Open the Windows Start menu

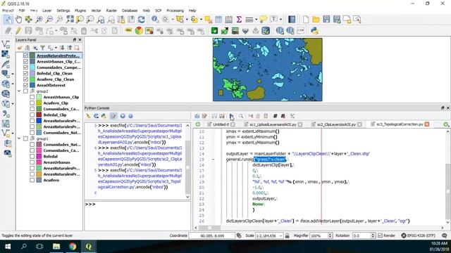click(8, 247)
